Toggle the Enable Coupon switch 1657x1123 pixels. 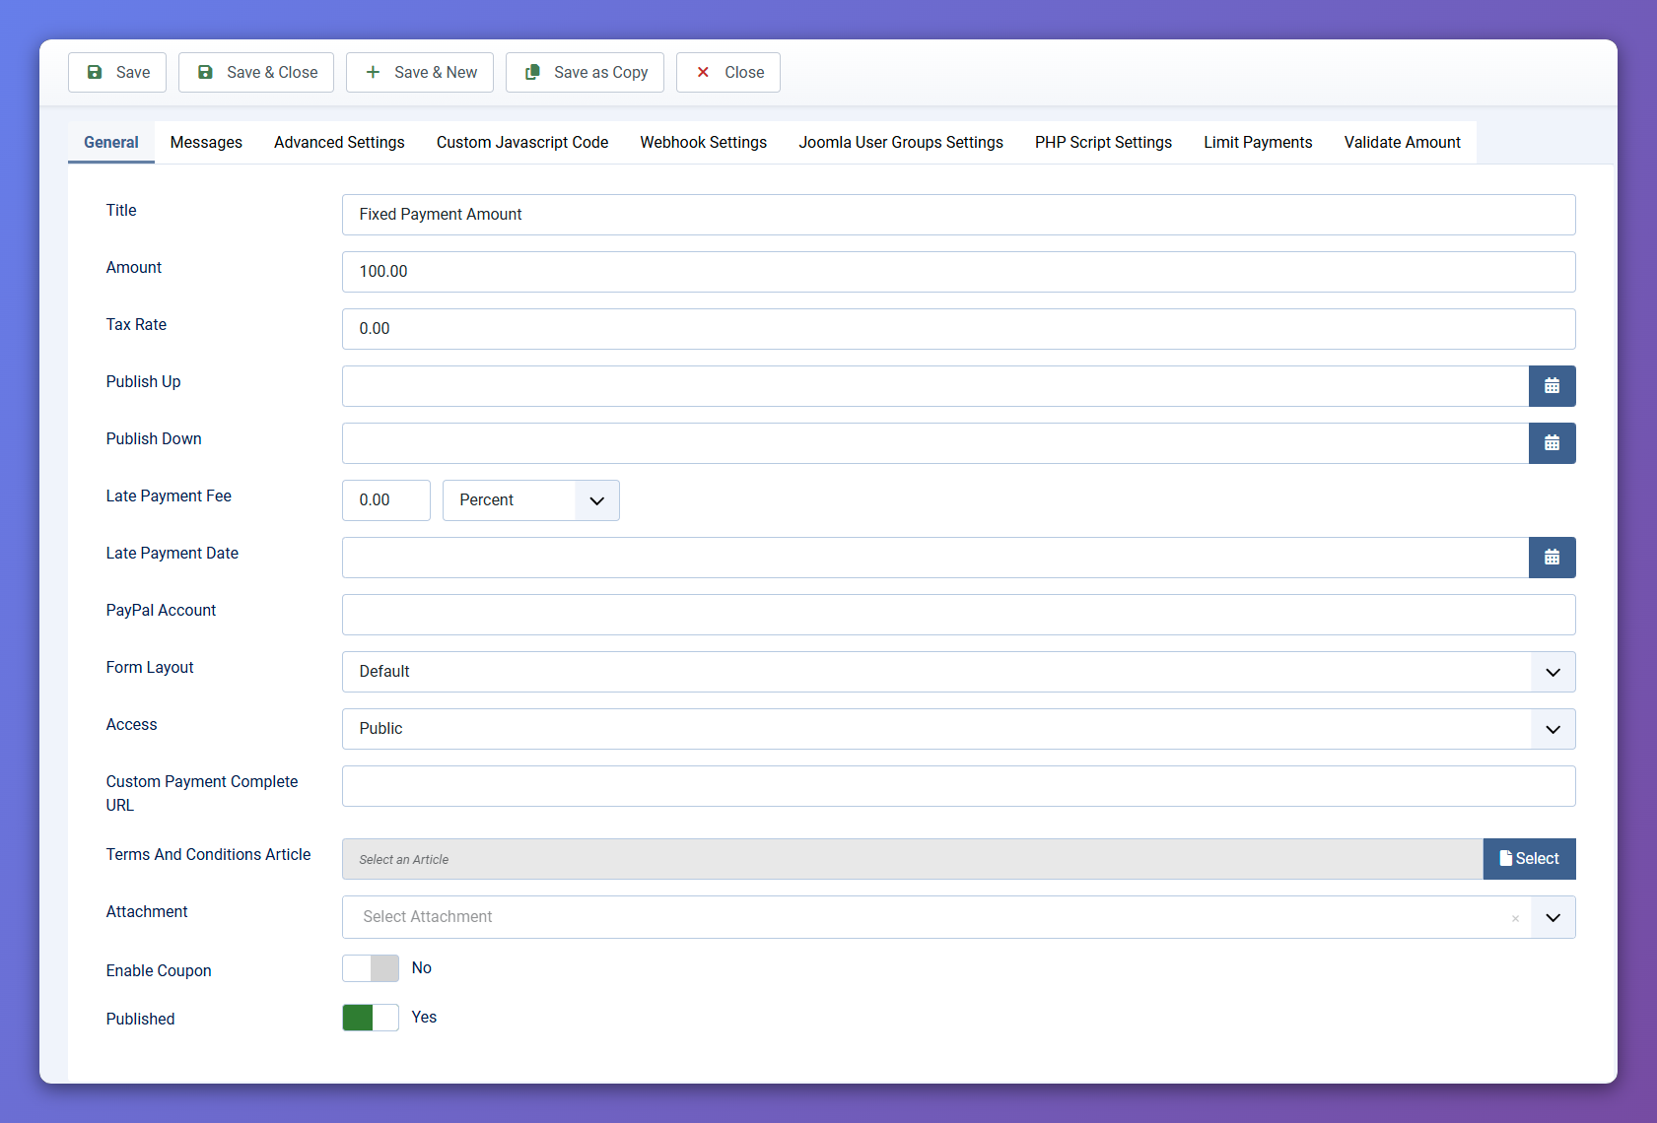[x=371, y=968]
